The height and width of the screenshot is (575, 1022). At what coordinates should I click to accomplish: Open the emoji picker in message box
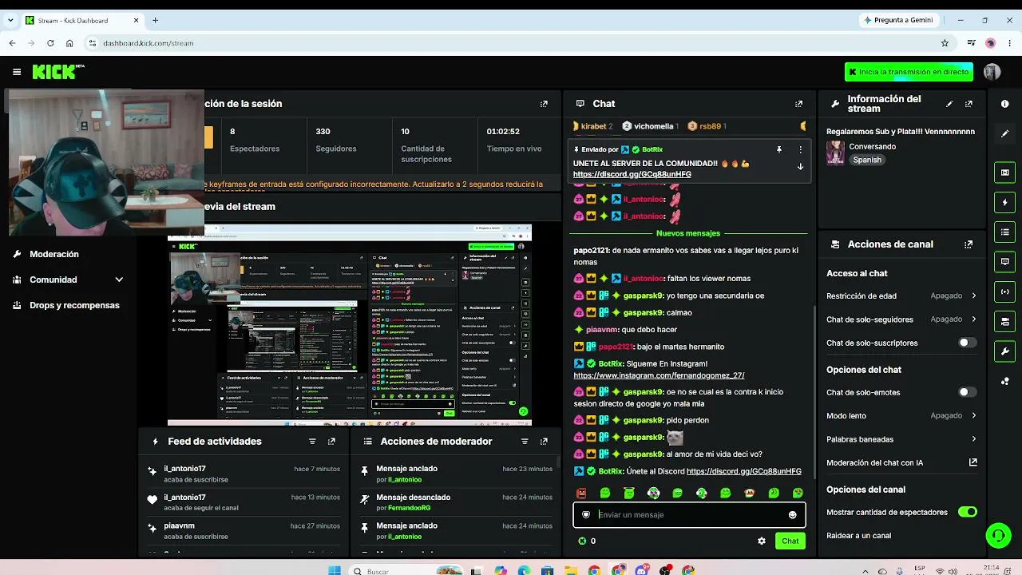[792, 515]
